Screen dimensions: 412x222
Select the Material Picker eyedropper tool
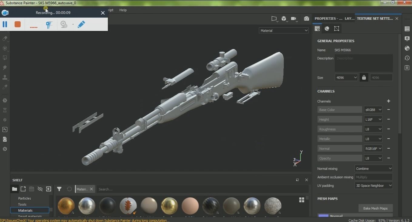pyautogui.click(x=5, y=87)
